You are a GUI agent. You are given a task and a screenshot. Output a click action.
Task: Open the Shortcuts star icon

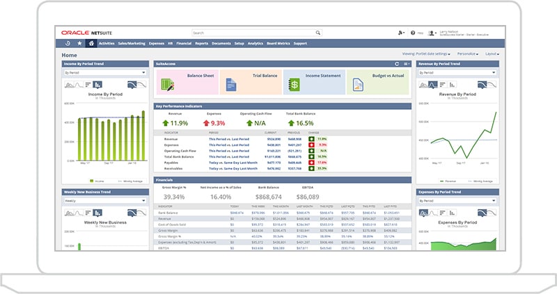(79, 43)
